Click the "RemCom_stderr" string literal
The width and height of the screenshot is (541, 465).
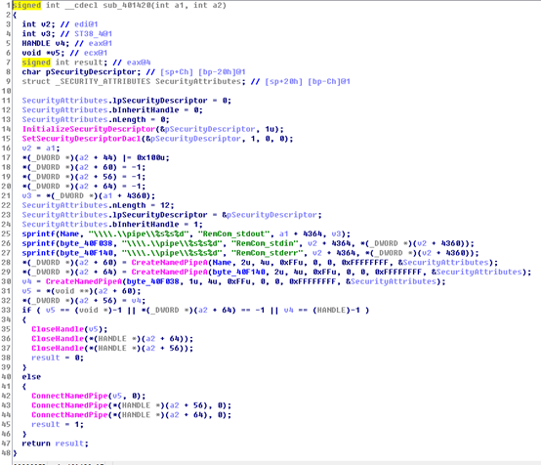[267, 253]
